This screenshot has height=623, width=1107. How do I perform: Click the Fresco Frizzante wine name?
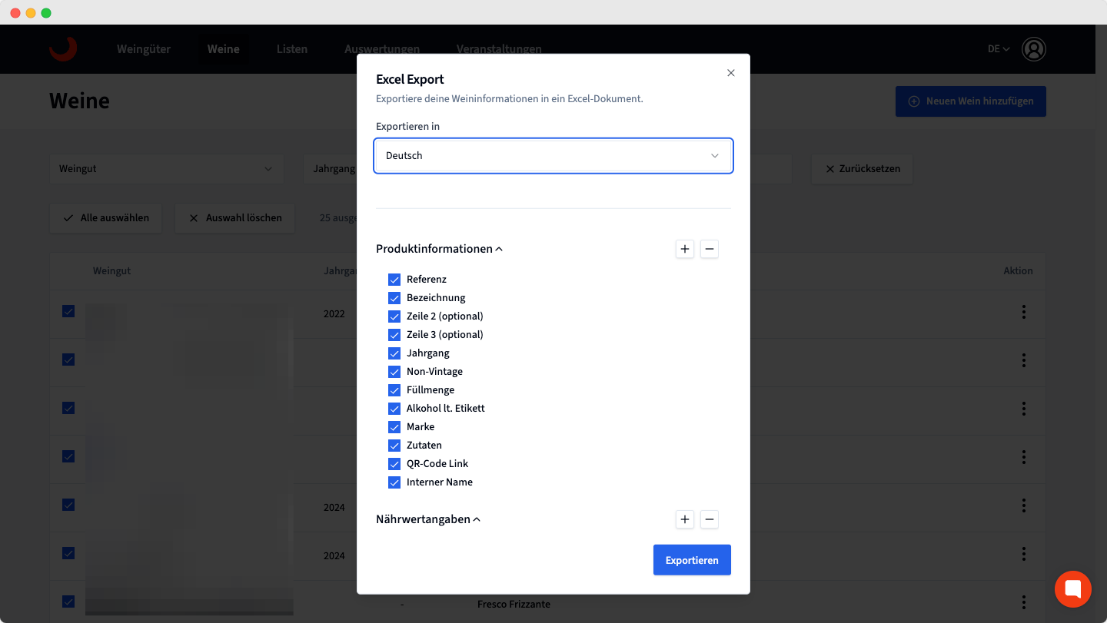coord(514,605)
